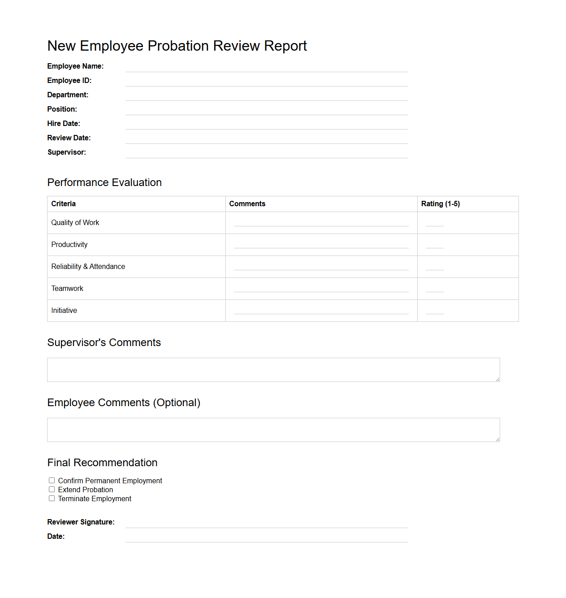Viewport: 566px width, 598px height.
Task: Enable the Extend Probation option
Action: click(x=52, y=489)
